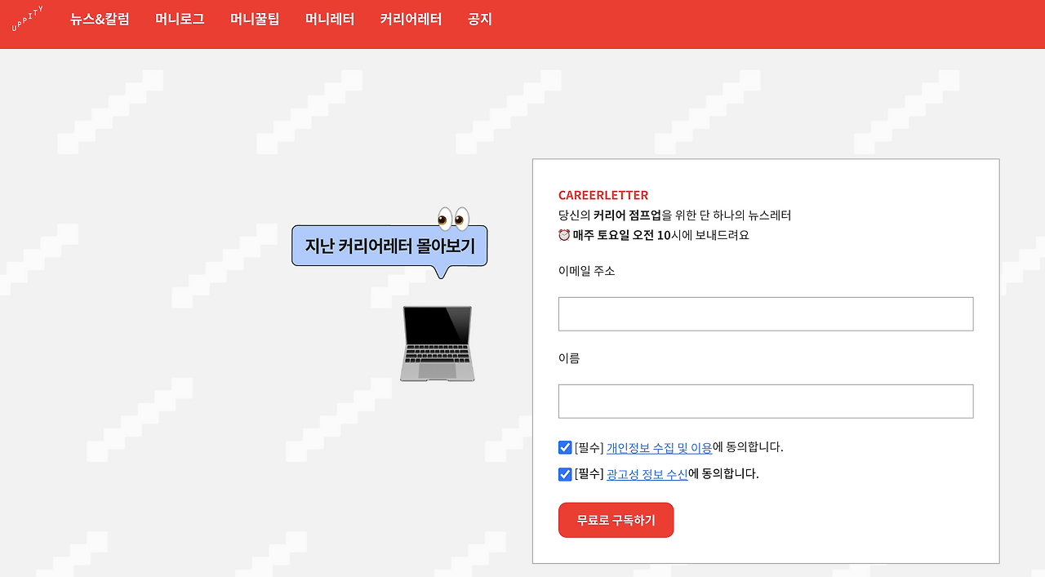Viewport: 1045px width, 577px height.
Task: Uncheck the 광고성 정보 수신 consent checkbox
Action: (564, 473)
